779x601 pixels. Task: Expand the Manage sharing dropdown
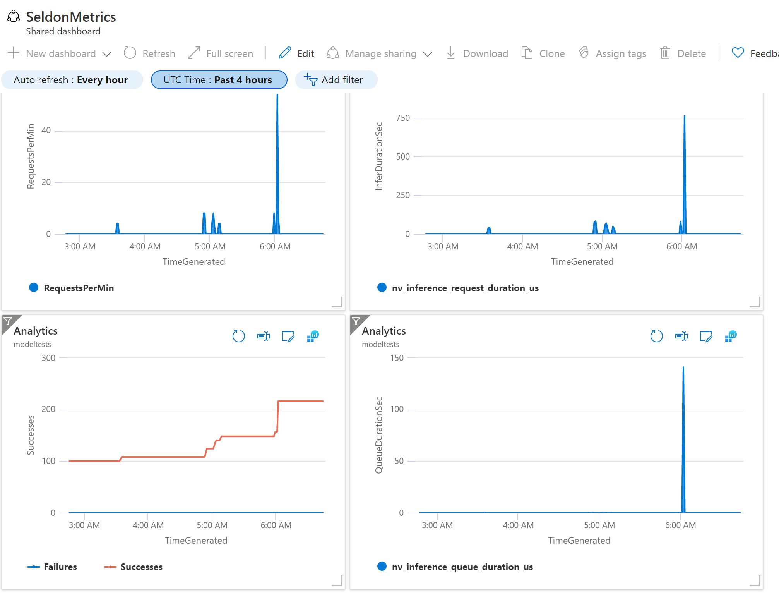click(428, 54)
